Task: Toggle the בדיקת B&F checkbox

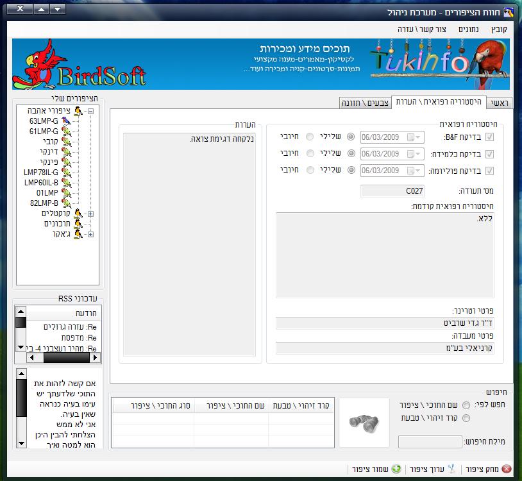Action: pos(490,137)
